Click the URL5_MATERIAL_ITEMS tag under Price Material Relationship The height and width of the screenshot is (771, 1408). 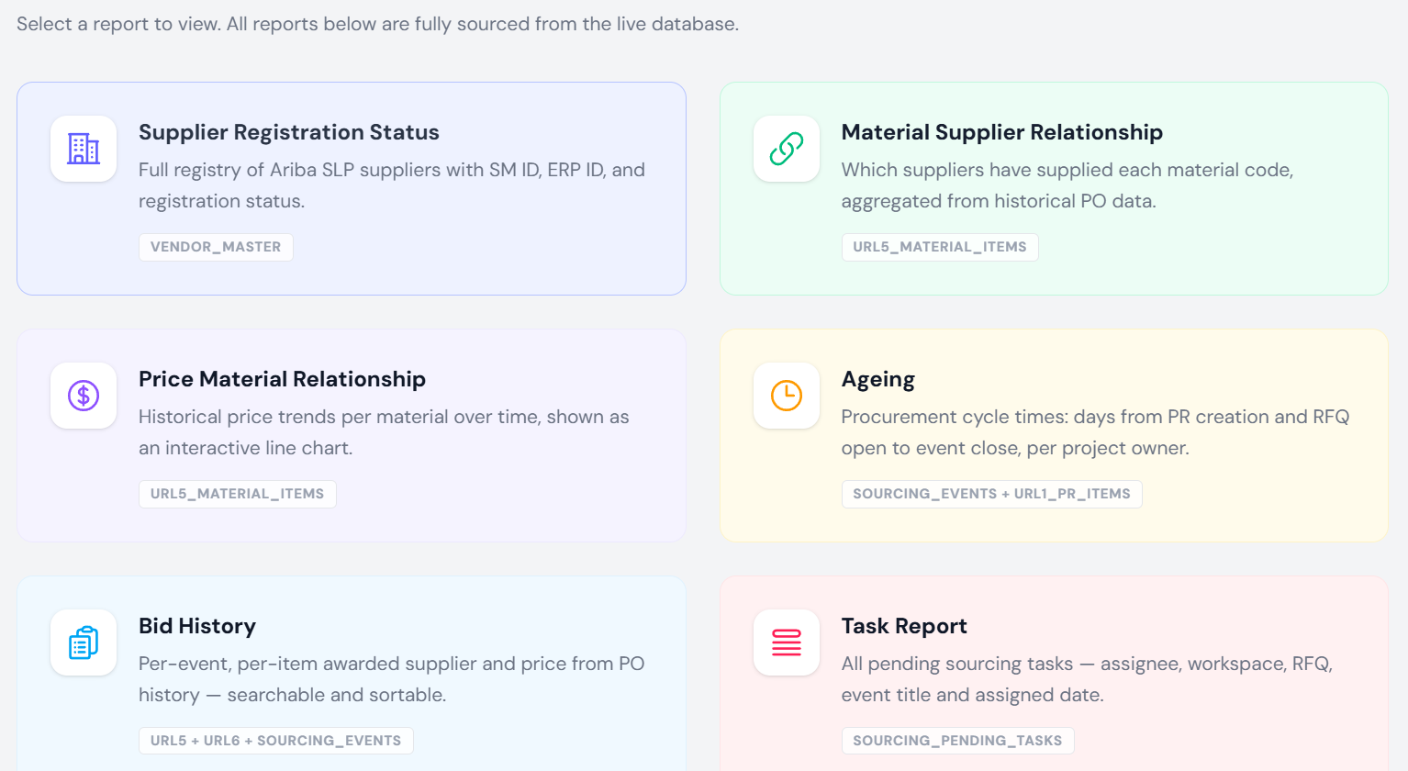pyautogui.click(x=237, y=494)
